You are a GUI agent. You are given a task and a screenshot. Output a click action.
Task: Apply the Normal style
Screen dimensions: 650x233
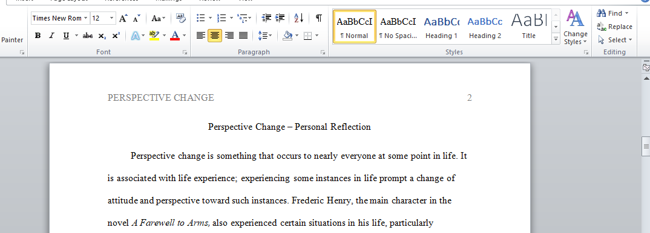pyautogui.click(x=355, y=27)
